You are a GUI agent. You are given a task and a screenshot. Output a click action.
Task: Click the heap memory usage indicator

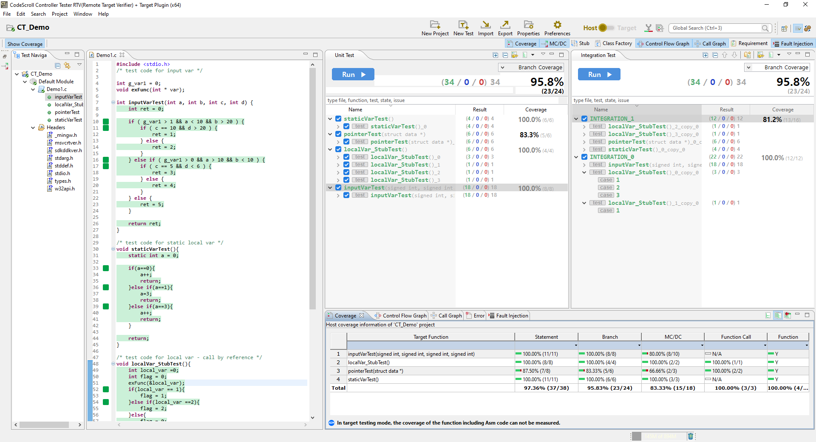pyautogui.click(x=659, y=436)
